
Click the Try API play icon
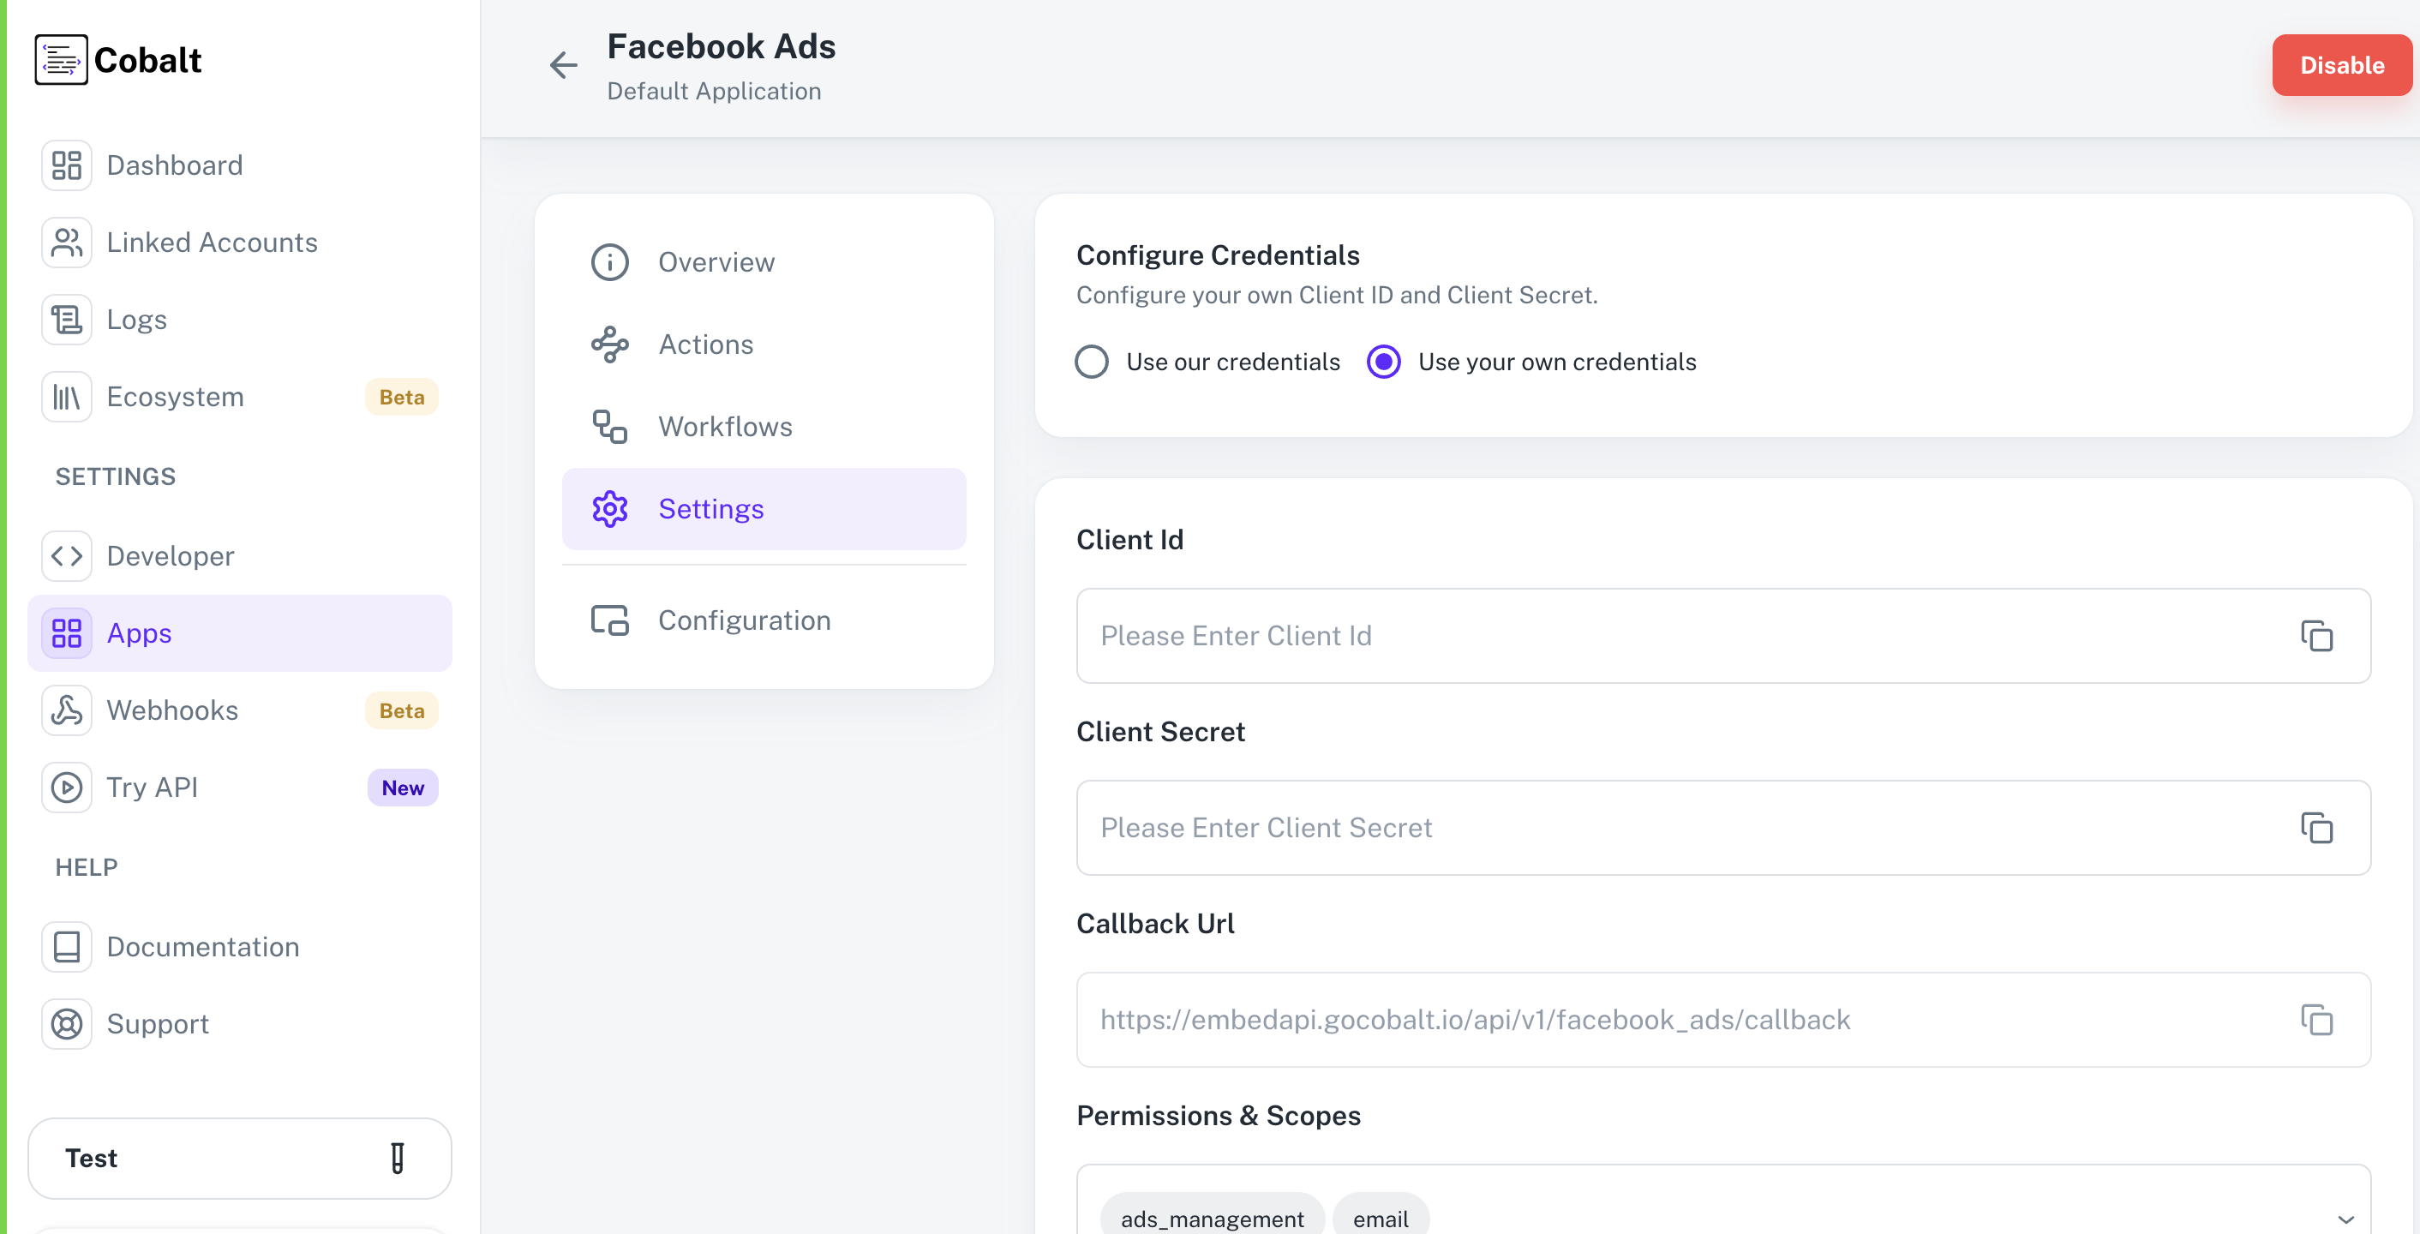point(66,787)
